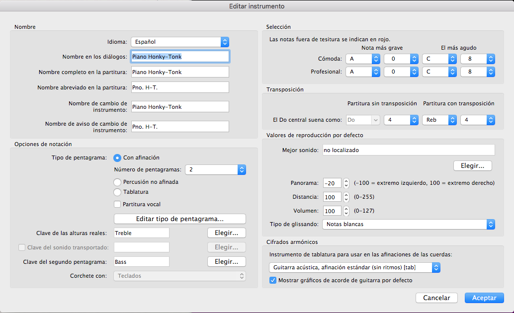This screenshot has height=313, width=514.
Task: Select Percusión no afinada staff type
Action: 118,182
